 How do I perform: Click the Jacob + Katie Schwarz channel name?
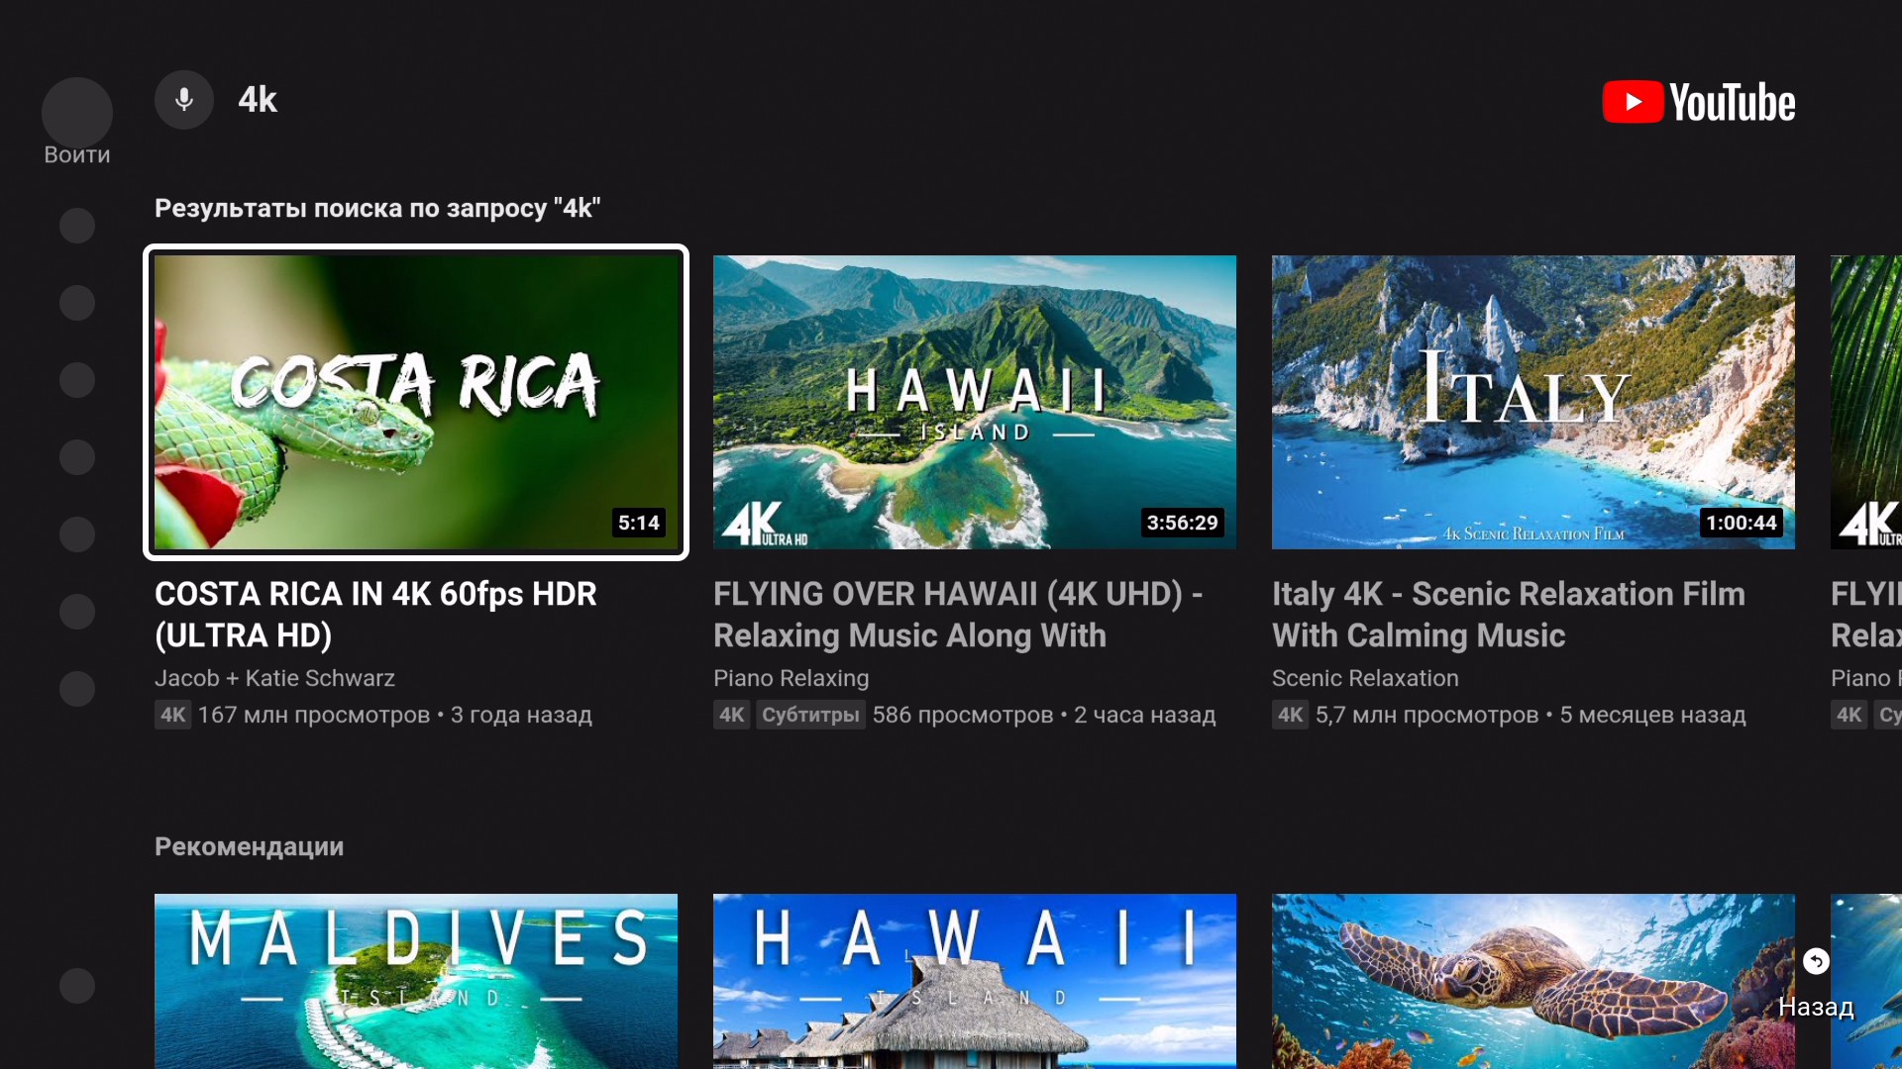[x=274, y=678]
